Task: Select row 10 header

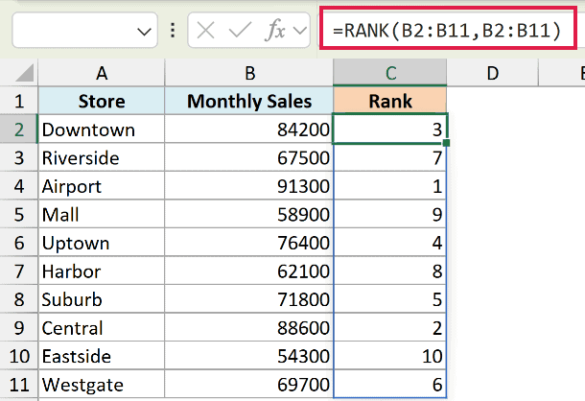Action: 19,356
